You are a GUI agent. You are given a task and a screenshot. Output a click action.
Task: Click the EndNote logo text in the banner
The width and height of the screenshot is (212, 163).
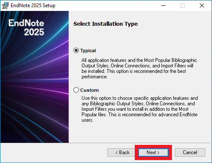coord(26,23)
